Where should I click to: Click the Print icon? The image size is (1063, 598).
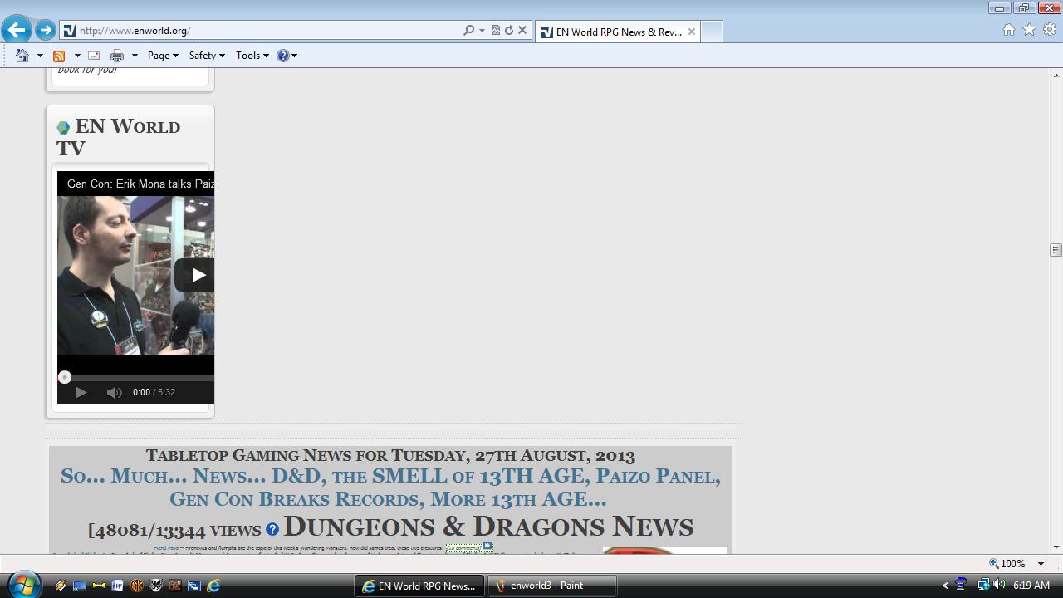pyautogui.click(x=117, y=56)
